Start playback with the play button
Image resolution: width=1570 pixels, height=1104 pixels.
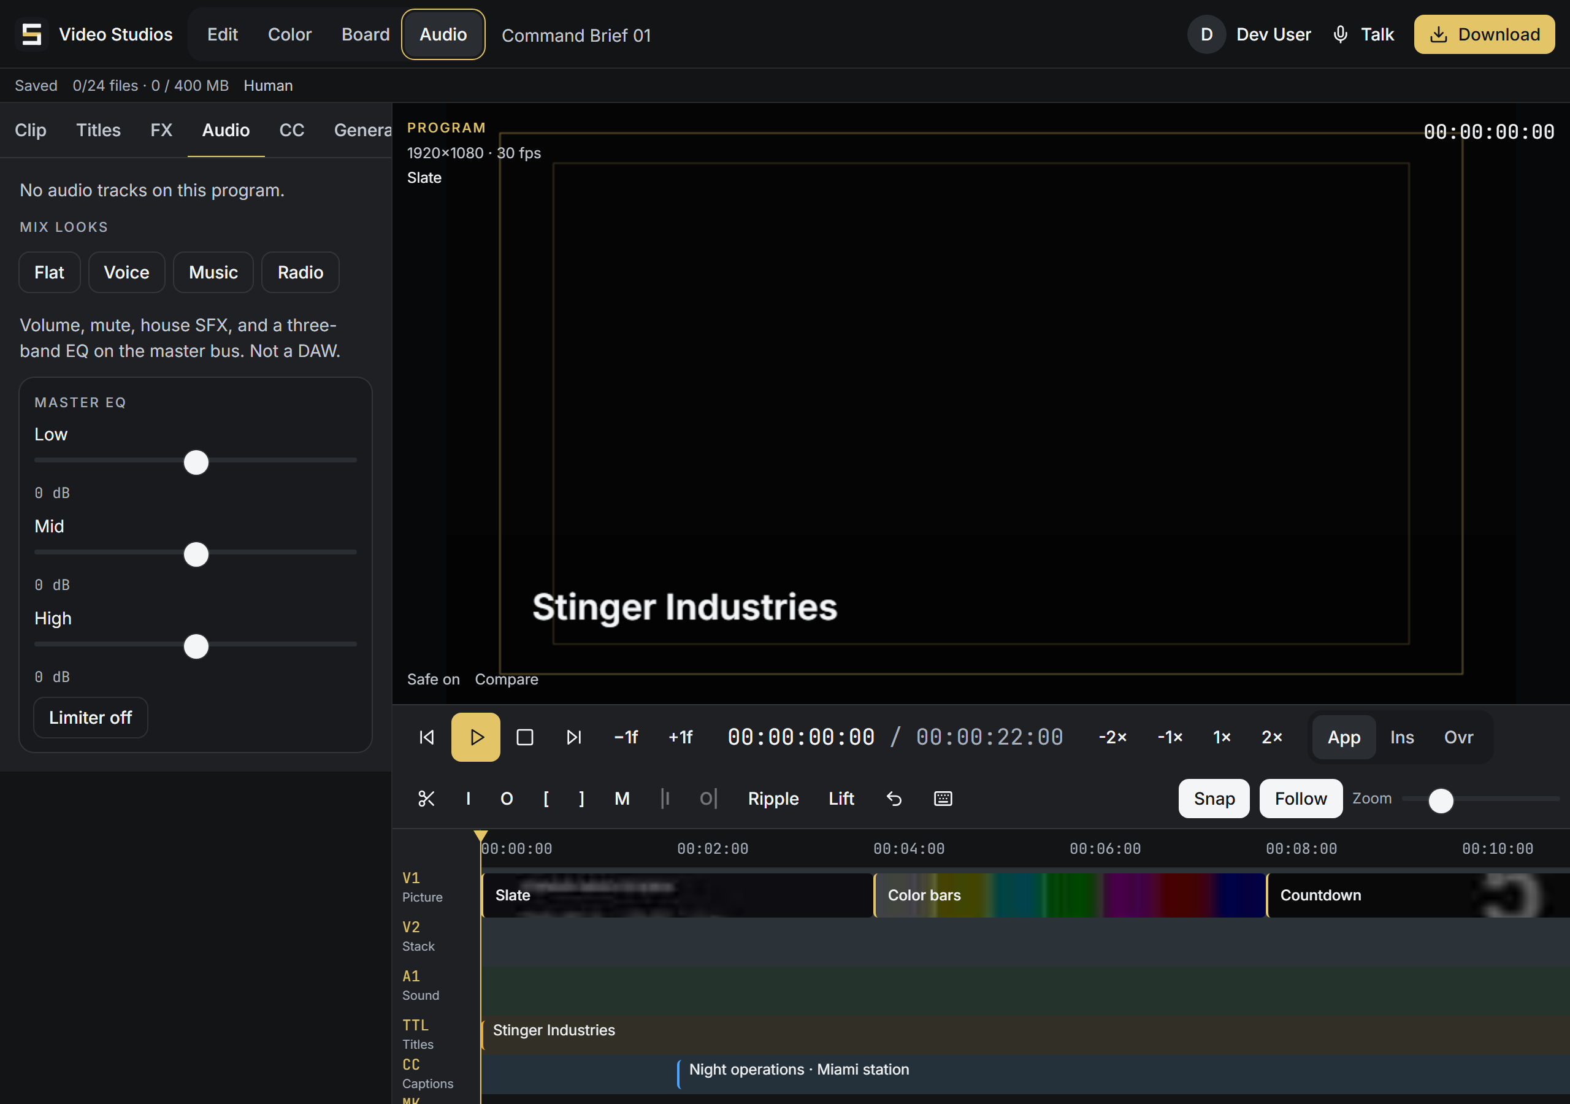click(x=476, y=737)
